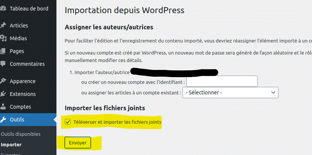Click the Comptes user icon
The image size is (312, 155).
click(x=3, y=107)
